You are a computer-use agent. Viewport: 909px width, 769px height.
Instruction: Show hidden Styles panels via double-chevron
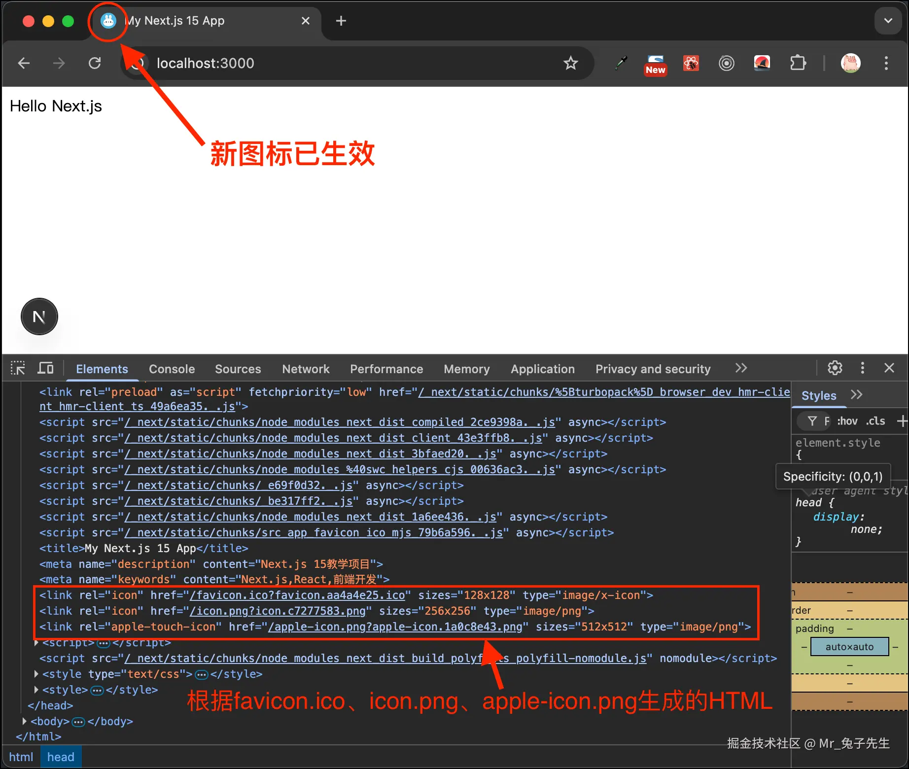coord(857,394)
